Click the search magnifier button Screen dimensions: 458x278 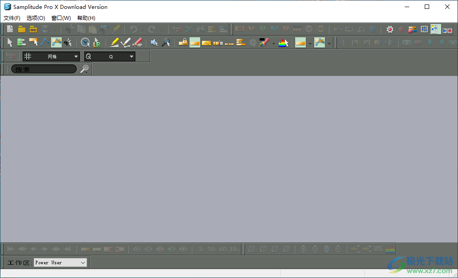click(84, 69)
